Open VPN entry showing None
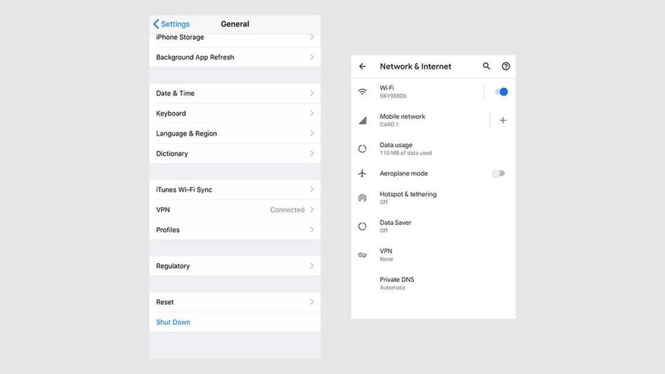This screenshot has width=665, height=374. coord(434,255)
